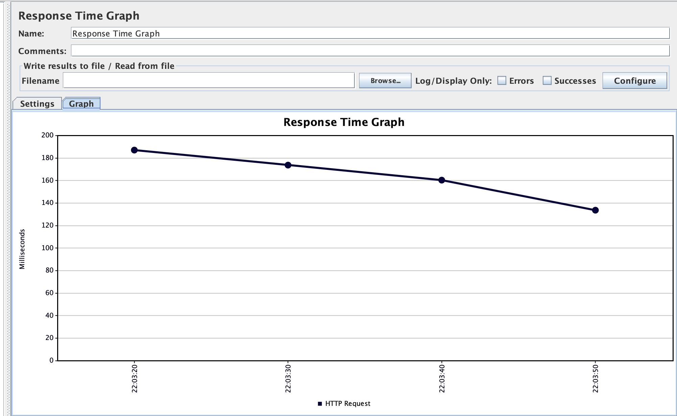Click the HTTP Request legend color square
The height and width of the screenshot is (416, 677).
320,404
